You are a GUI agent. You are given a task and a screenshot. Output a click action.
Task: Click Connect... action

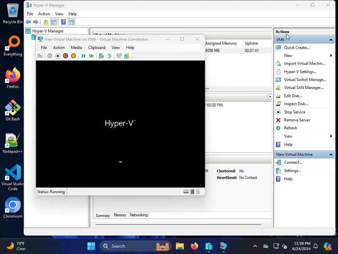[x=293, y=162]
